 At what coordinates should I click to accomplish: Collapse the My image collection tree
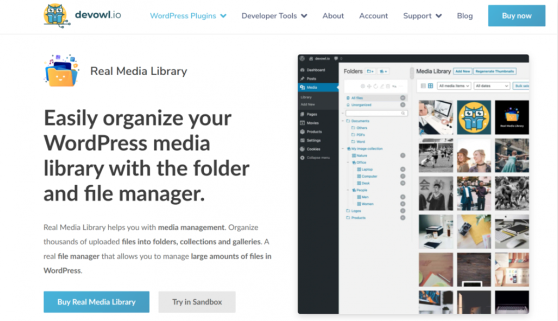[343, 149]
